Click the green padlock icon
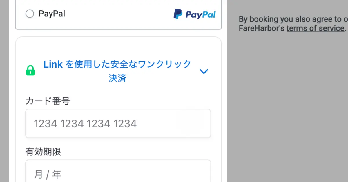This screenshot has height=182, width=348. [x=30, y=70]
